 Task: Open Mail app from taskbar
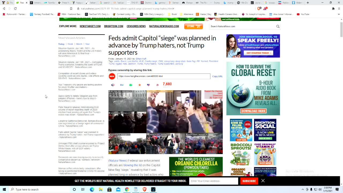point(118,190)
